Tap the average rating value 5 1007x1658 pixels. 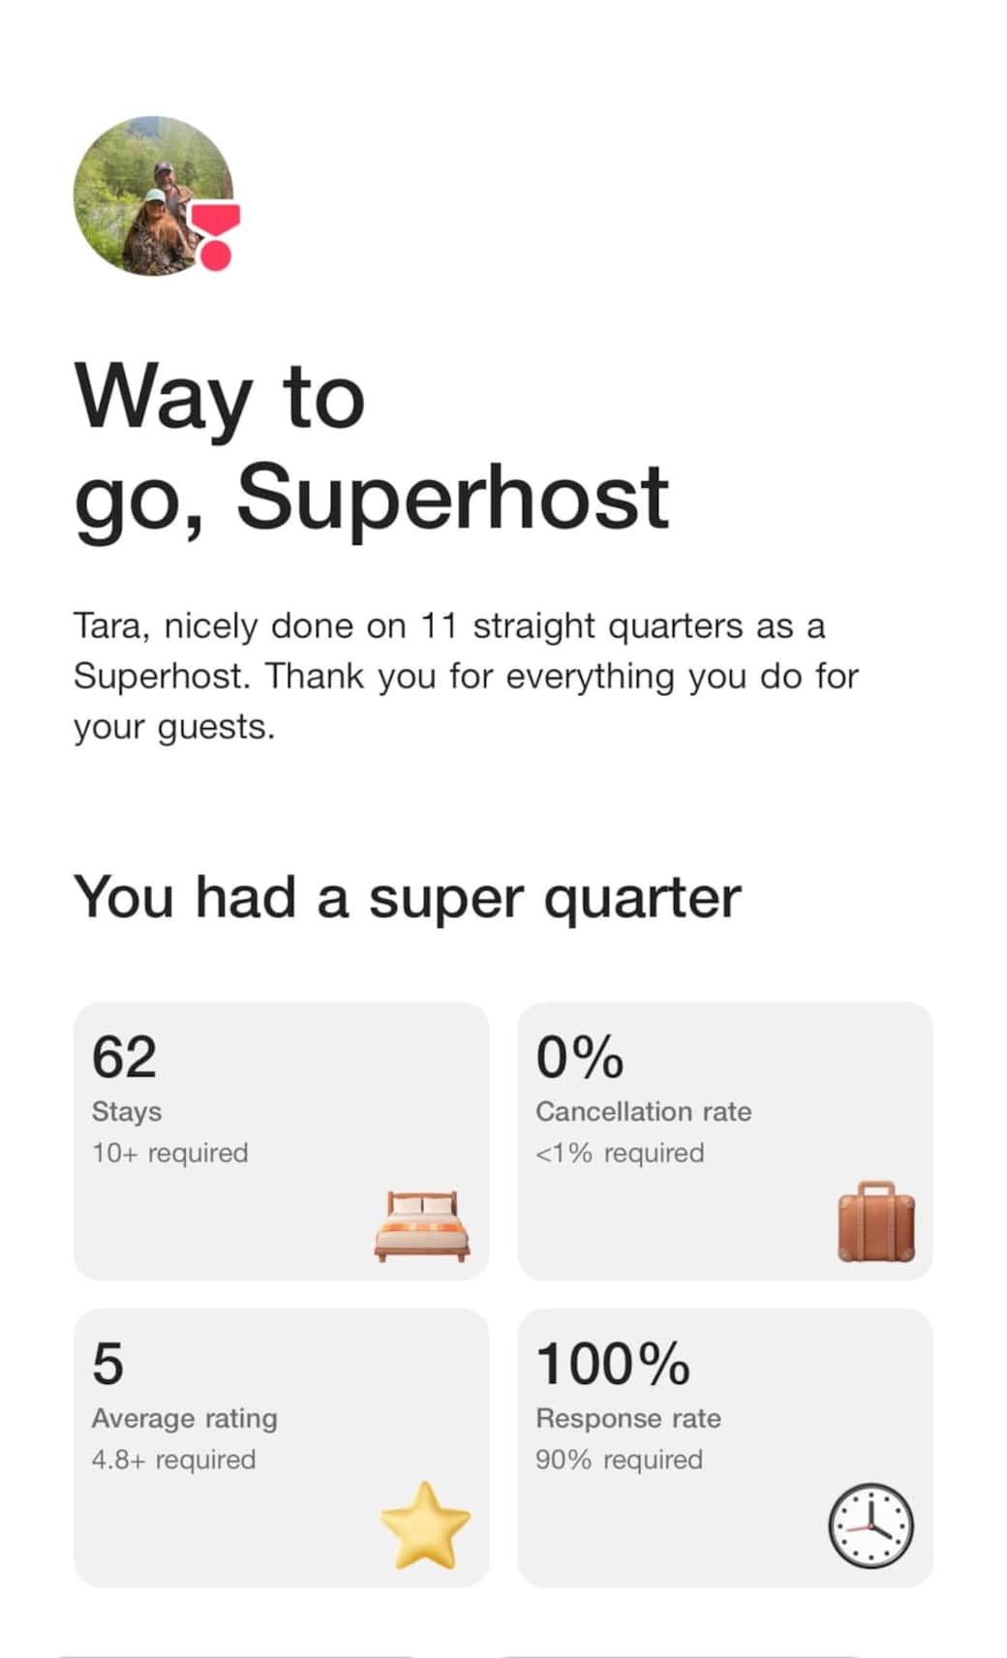coord(107,1363)
